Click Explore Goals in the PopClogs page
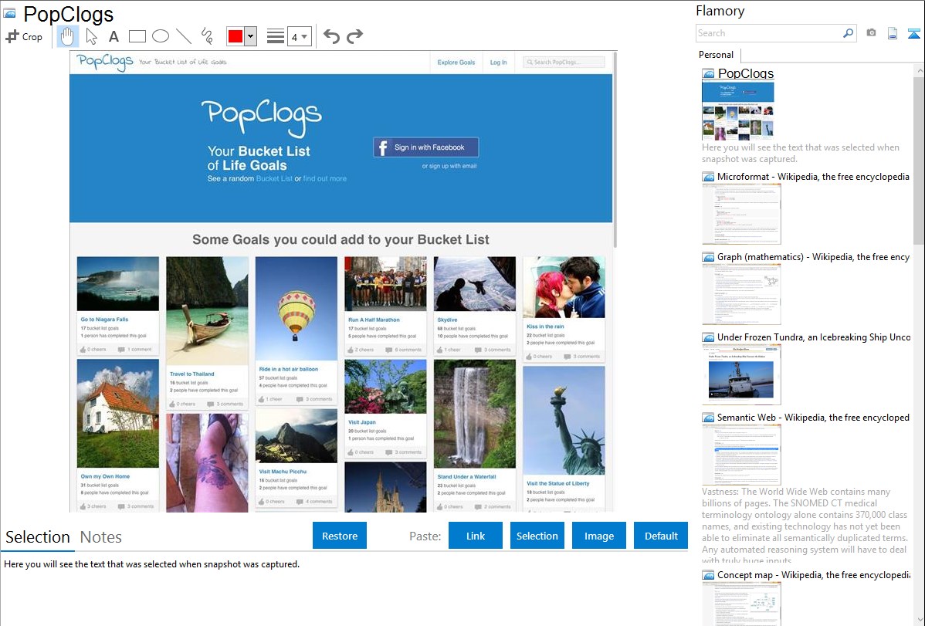 pyautogui.click(x=456, y=62)
